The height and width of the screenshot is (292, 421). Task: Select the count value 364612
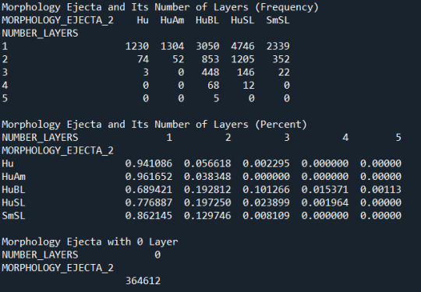coord(143,281)
